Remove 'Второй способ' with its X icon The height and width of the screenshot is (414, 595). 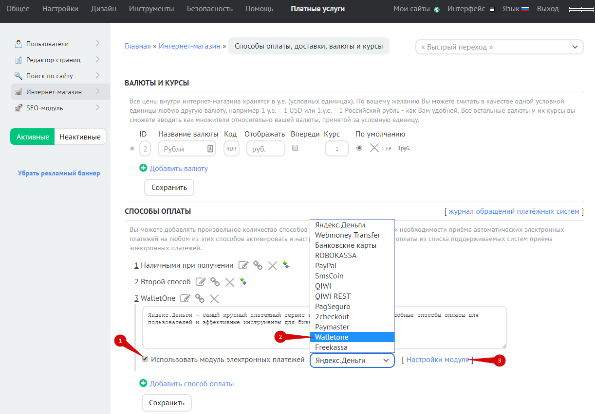coord(230,282)
